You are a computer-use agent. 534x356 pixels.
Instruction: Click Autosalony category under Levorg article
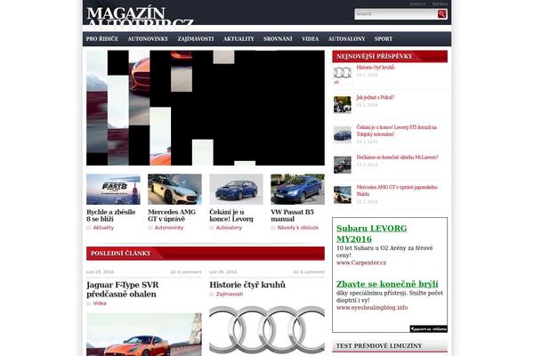point(229,228)
